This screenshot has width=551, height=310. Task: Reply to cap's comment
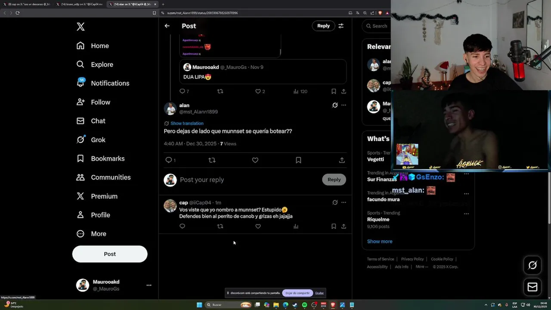coord(182,226)
